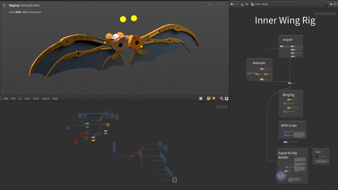338x190 pixels.
Task: Click the circular link icon beside the pin
Action: pos(335,5)
